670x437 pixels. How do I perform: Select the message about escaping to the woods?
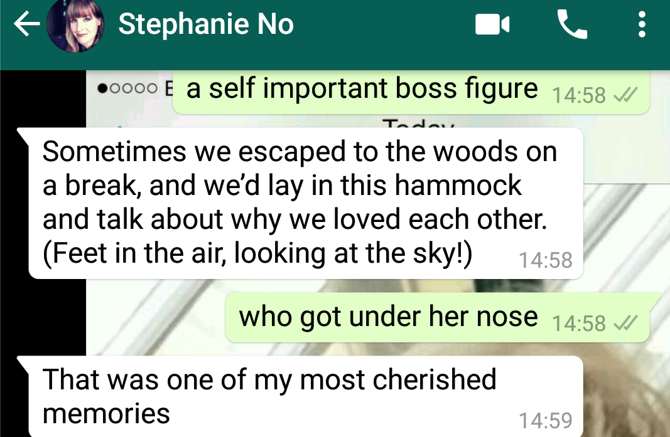[301, 203]
